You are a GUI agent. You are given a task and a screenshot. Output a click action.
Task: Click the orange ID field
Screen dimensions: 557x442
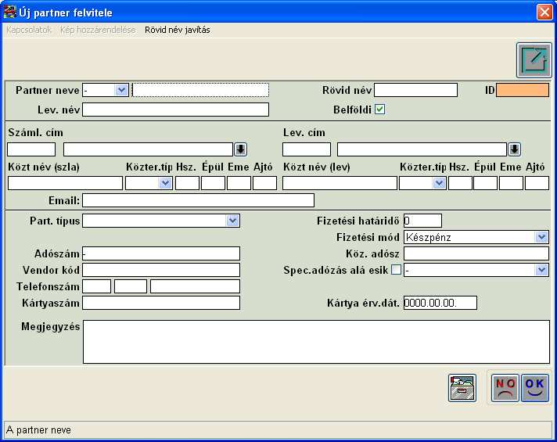(523, 90)
